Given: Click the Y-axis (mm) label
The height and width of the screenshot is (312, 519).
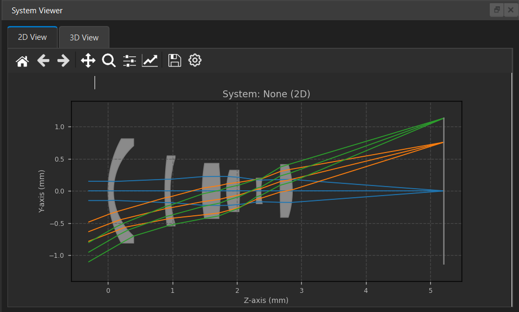Looking at the screenshot, I should pos(41,191).
